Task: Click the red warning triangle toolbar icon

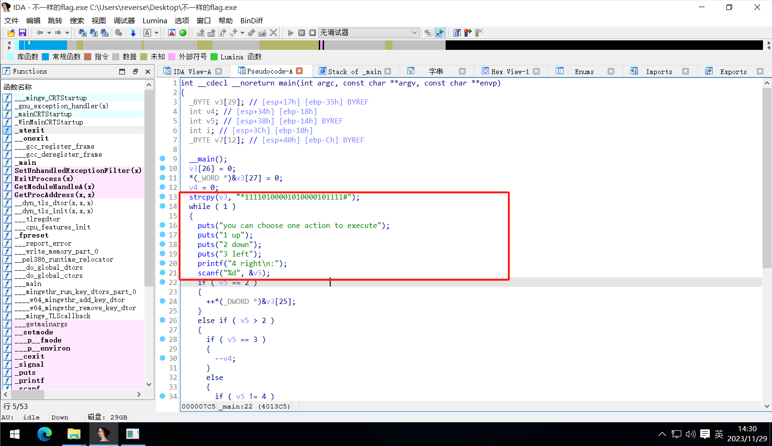Action: 172,33
